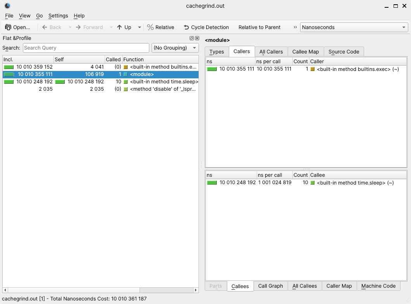Click the Open file toolbar icon
This screenshot has width=411, height=304.
click(x=8, y=27)
